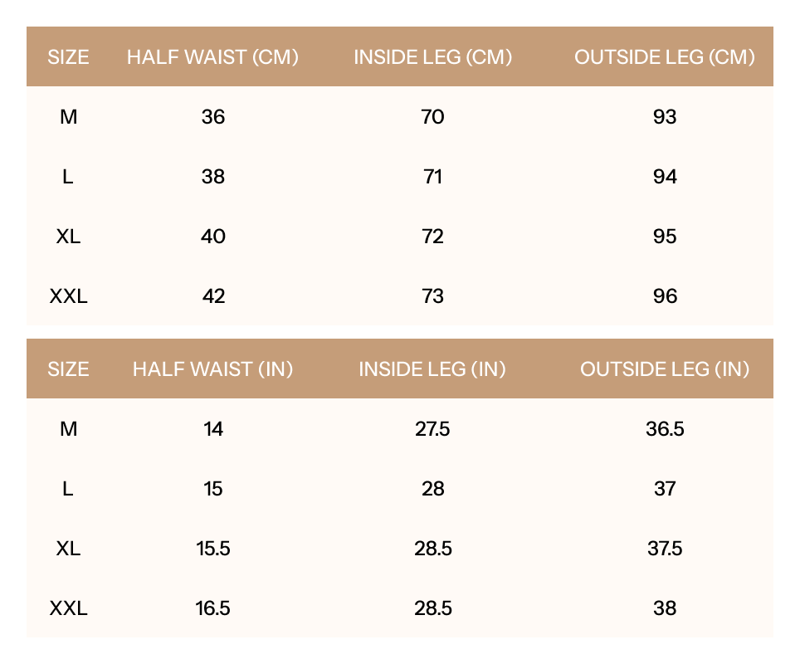Select the INSIDE LEG (CM) header
The height and width of the screenshot is (664, 800).
(432, 57)
